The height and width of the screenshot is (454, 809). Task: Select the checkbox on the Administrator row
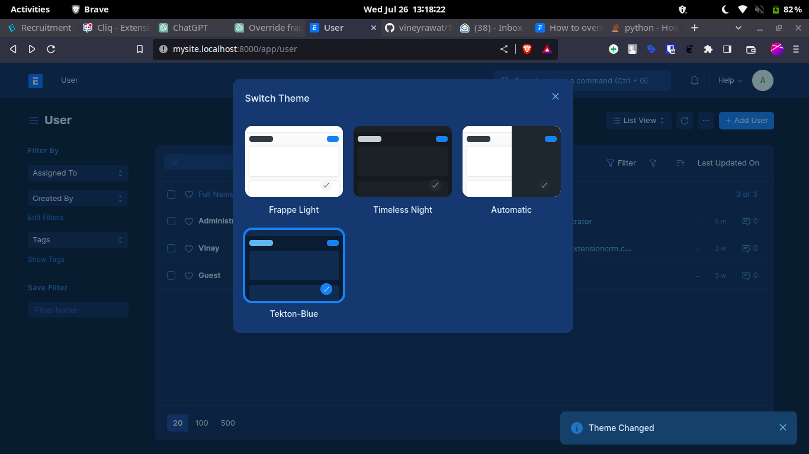(171, 221)
